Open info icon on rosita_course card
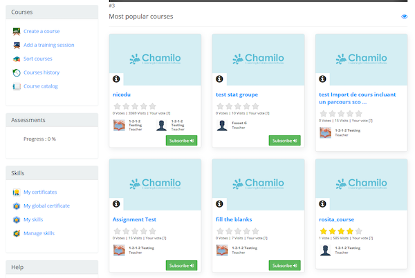Viewport: 415px width, 278px height. 322,203
